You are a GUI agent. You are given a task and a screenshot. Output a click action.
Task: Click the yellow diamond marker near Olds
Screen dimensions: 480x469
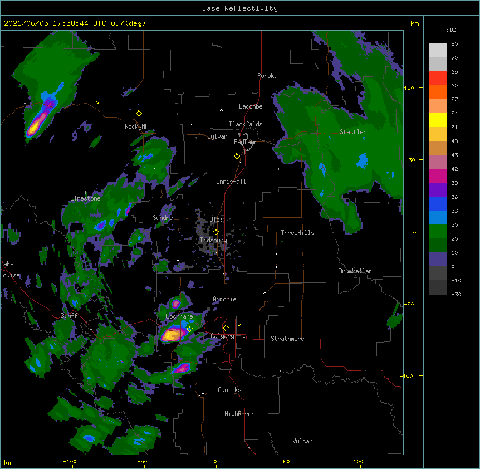[x=217, y=232]
